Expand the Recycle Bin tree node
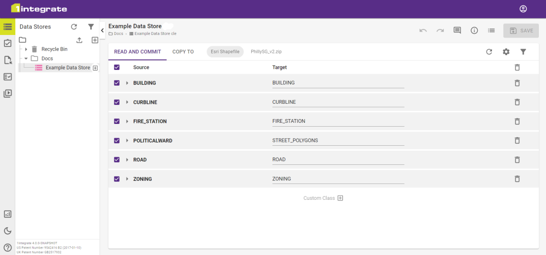The width and height of the screenshot is (546, 255). (26, 49)
